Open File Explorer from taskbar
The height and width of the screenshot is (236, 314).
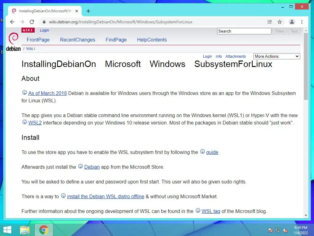[x=25, y=230]
